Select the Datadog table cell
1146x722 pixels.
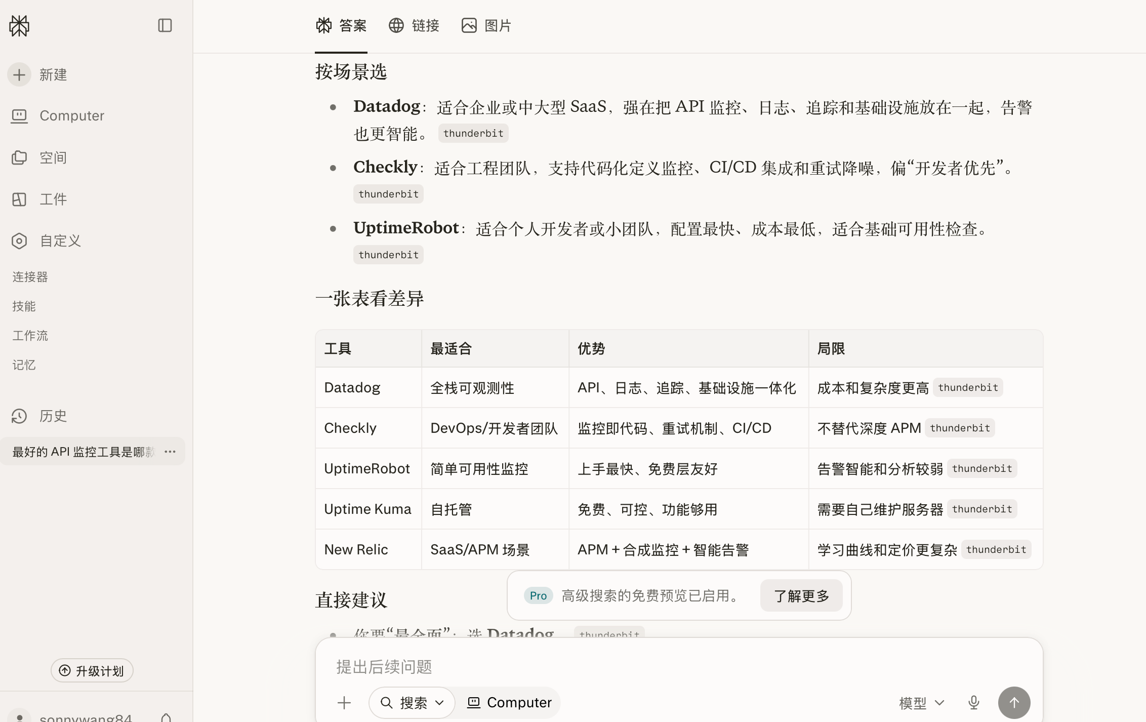(369, 388)
